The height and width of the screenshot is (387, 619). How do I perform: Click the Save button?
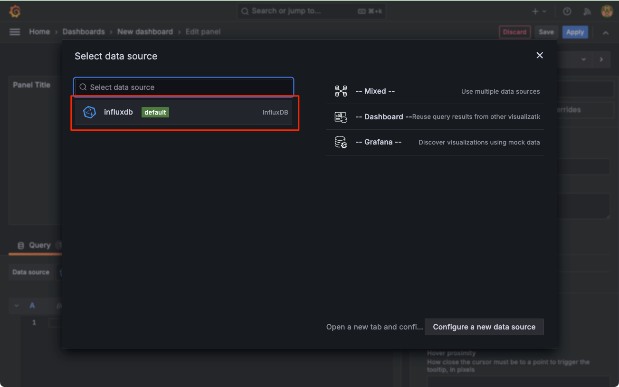(546, 32)
